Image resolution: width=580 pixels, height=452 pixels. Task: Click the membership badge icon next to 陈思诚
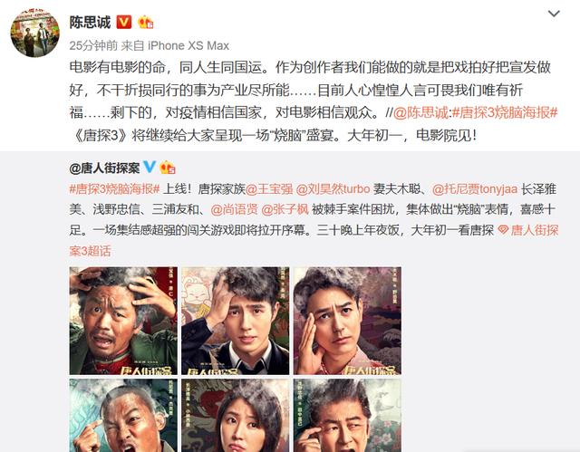(x=145, y=22)
